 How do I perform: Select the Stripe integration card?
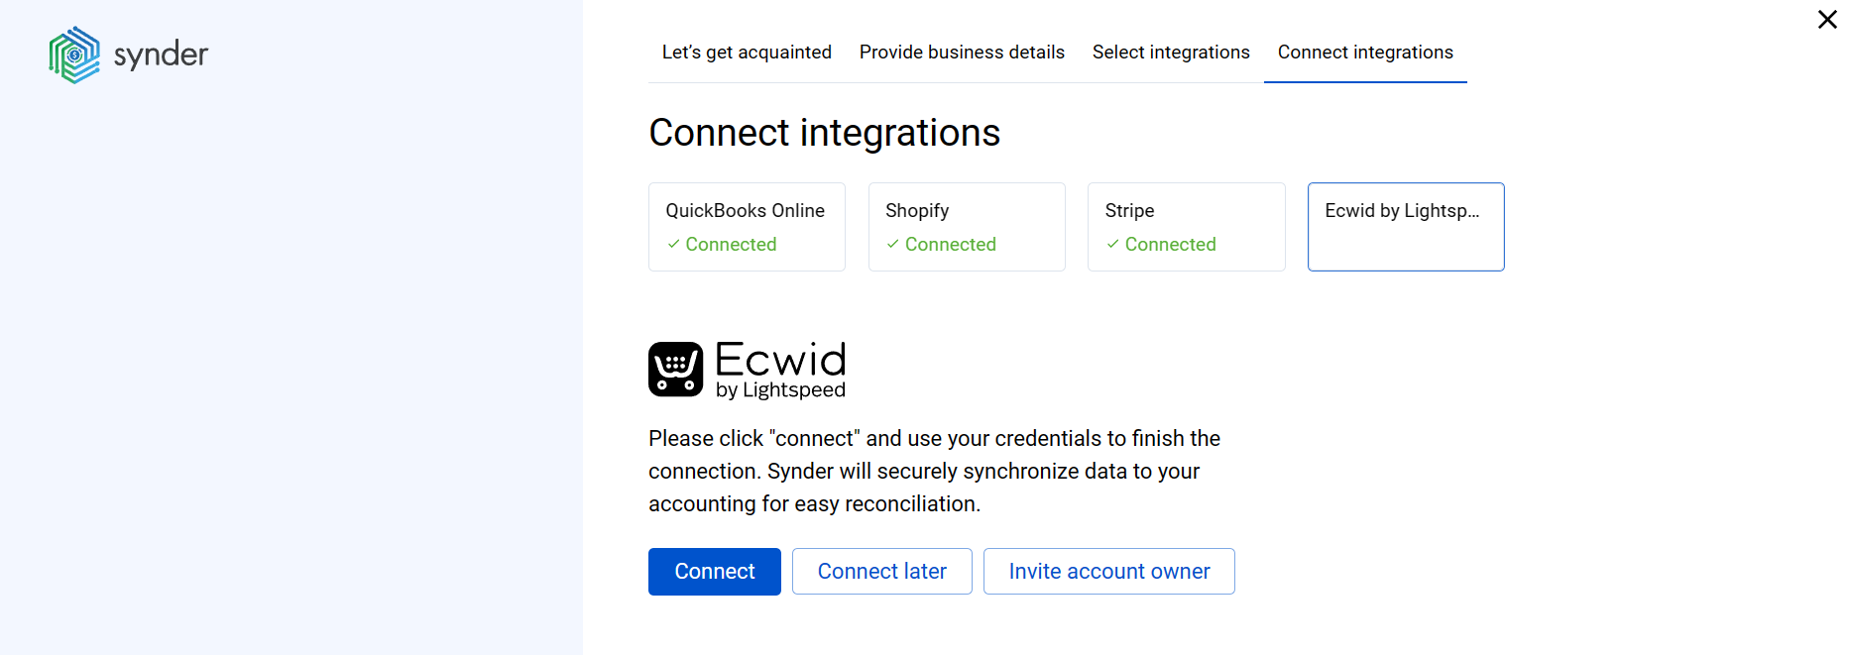(1186, 226)
